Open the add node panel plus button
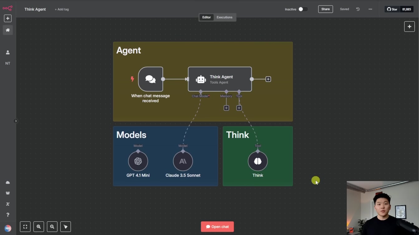Image resolution: width=419 pixels, height=235 pixels. click(x=409, y=27)
